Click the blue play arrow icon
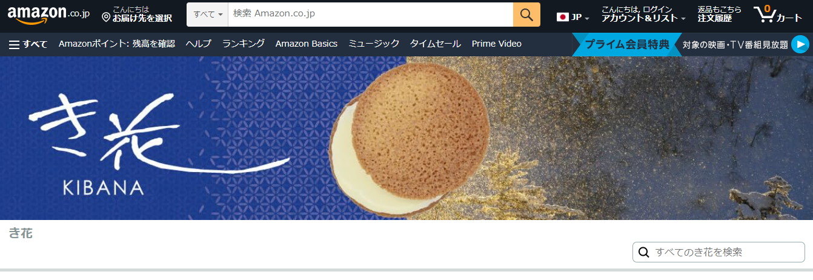Screen dimensions: 813x280 click(800, 44)
